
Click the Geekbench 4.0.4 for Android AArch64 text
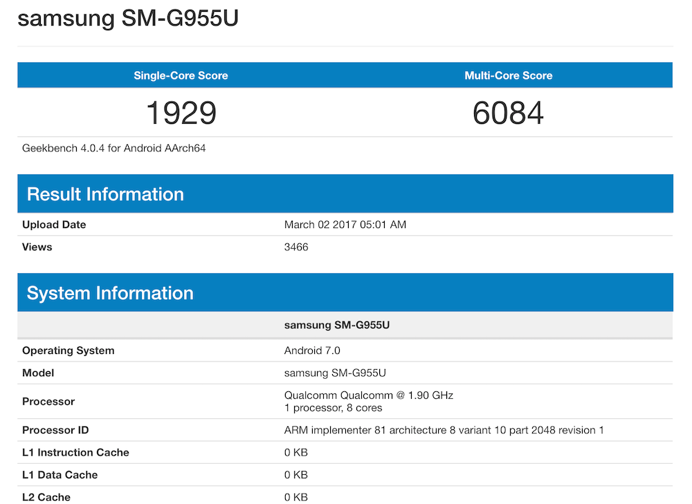114,148
